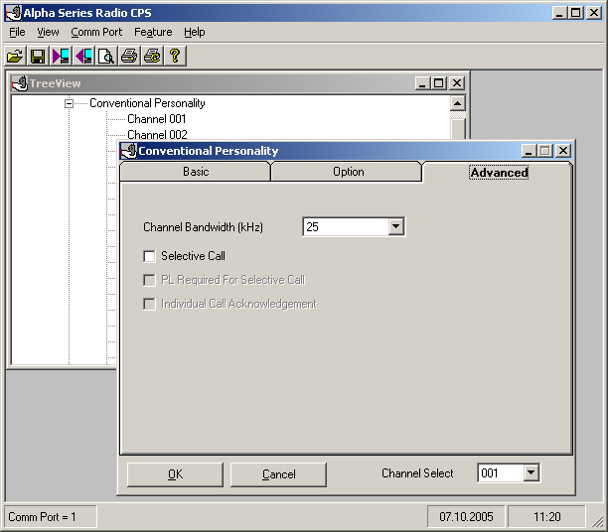Click the Comm Port = 1 status text
Viewport: 608px width, 532px height.
tap(42, 517)
